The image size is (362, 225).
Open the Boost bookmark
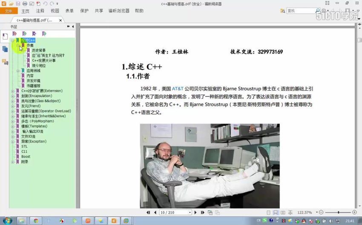pos(26,157)
